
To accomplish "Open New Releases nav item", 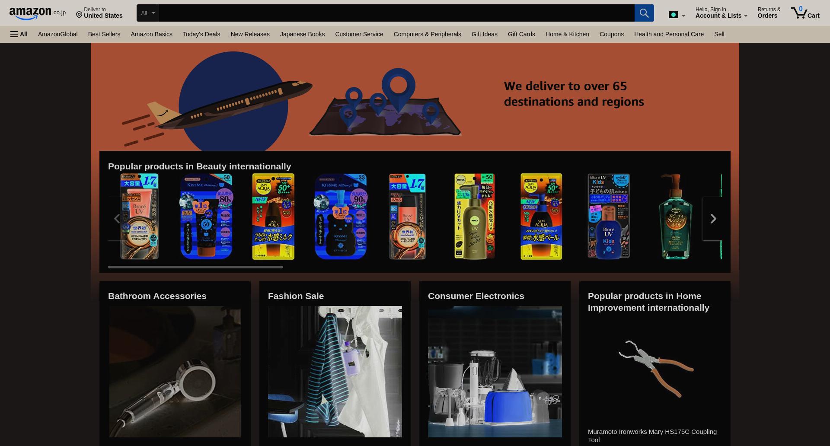I will [250, 34].
